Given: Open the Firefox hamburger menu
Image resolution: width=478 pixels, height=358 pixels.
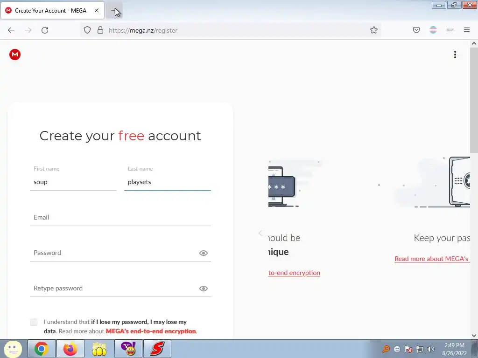Looking at the screenshot, I should coord(466,30).
